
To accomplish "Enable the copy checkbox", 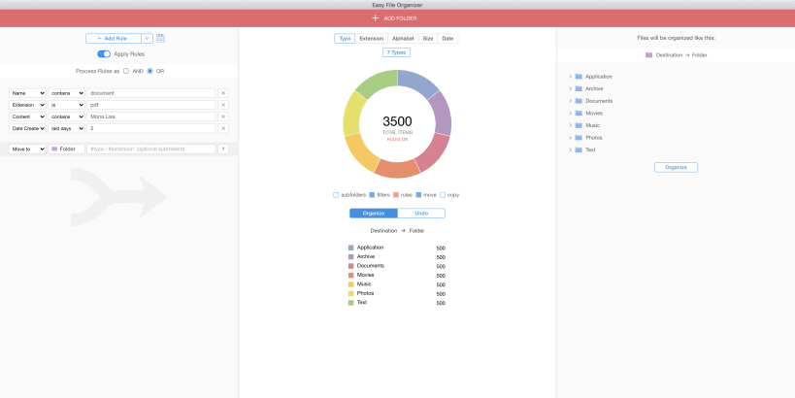I will point(442,195).
